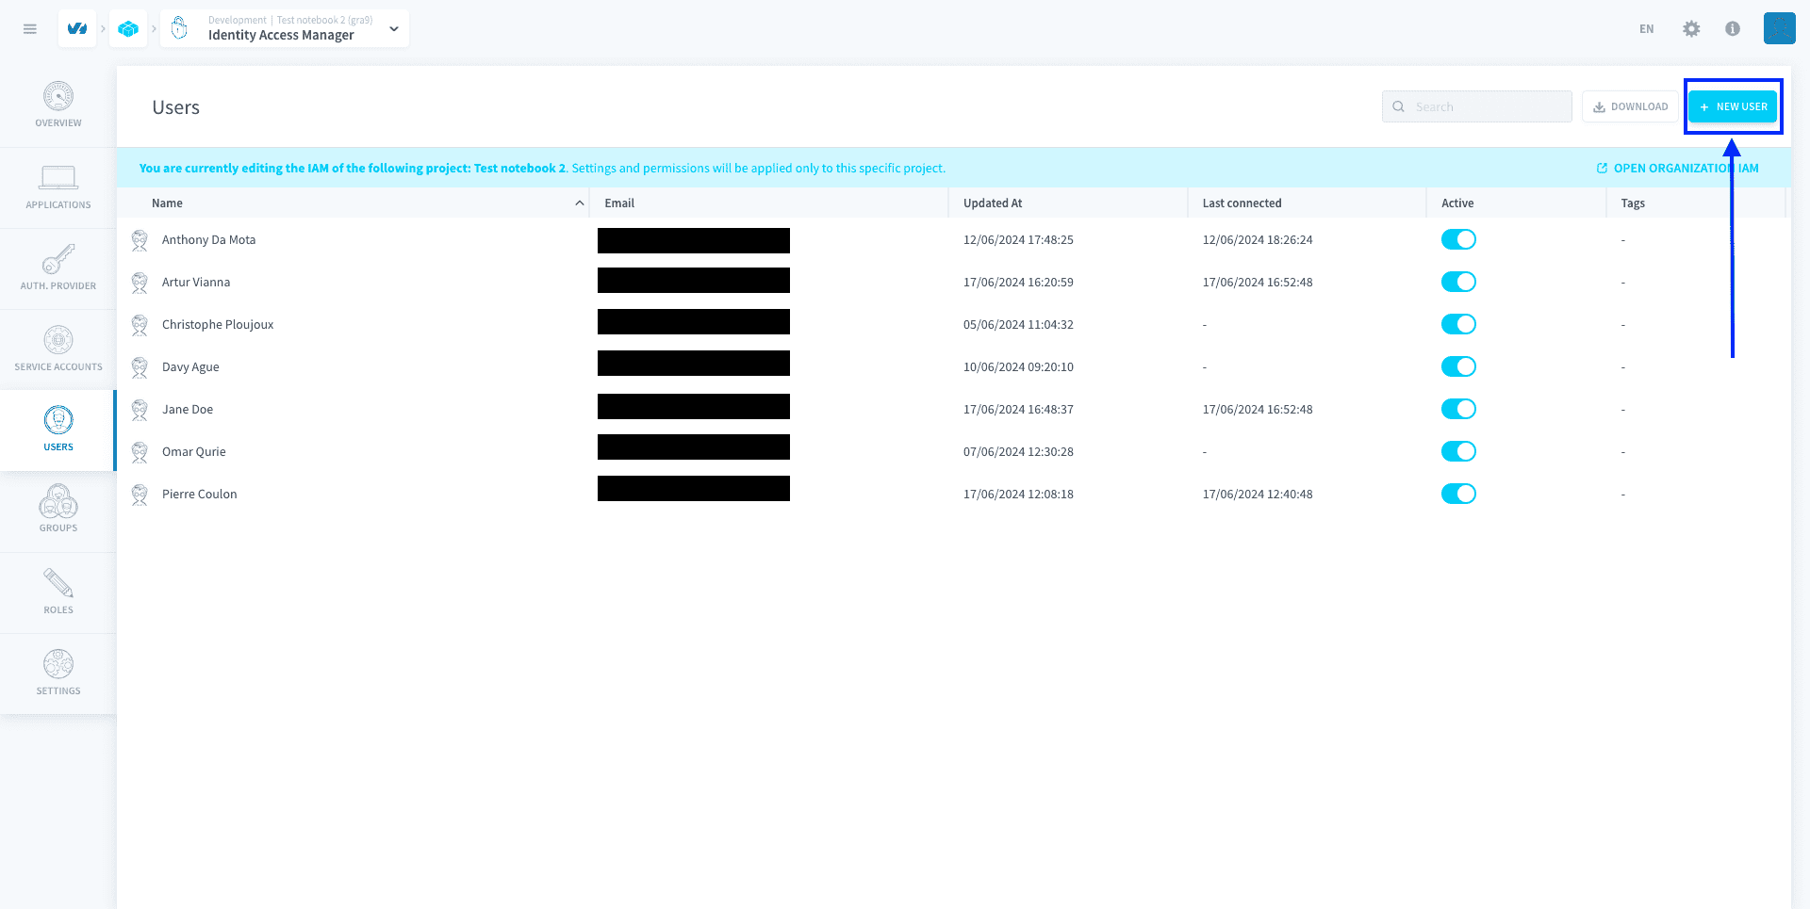Click avatar icon of Jane Doe

(x=140, y=410)
